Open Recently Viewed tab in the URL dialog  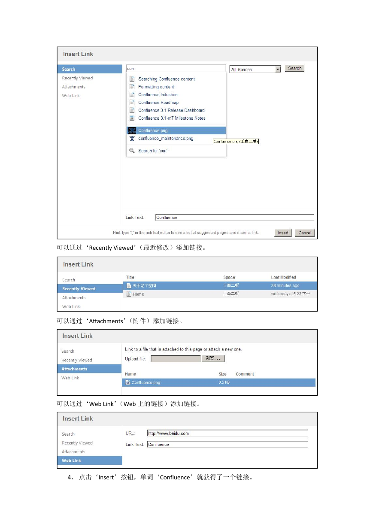[77, 443]
